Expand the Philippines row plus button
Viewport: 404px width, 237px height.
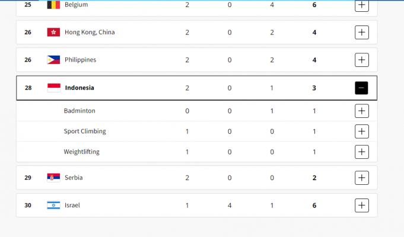(x=362, y=60)
